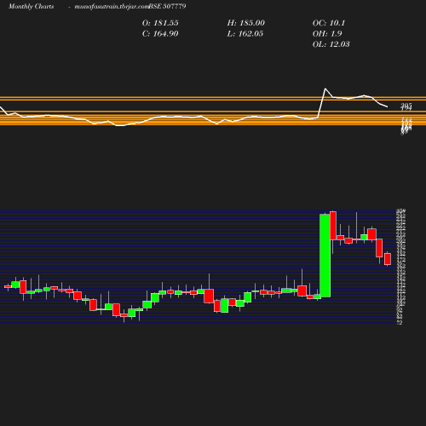This screenshot has height=426, width=426.
Task: Click the low value 'L: 162.05'
Action: coord(245,34)
